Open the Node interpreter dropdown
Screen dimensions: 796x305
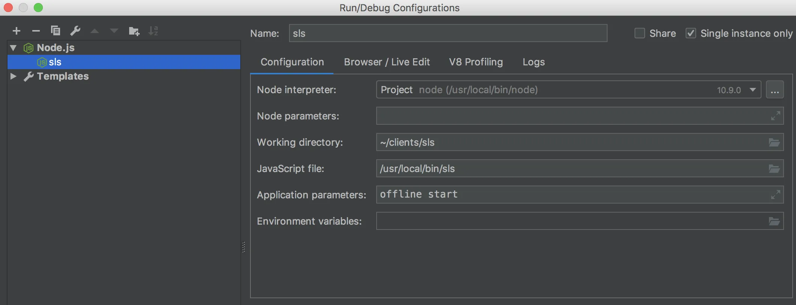tap(753, 90)
